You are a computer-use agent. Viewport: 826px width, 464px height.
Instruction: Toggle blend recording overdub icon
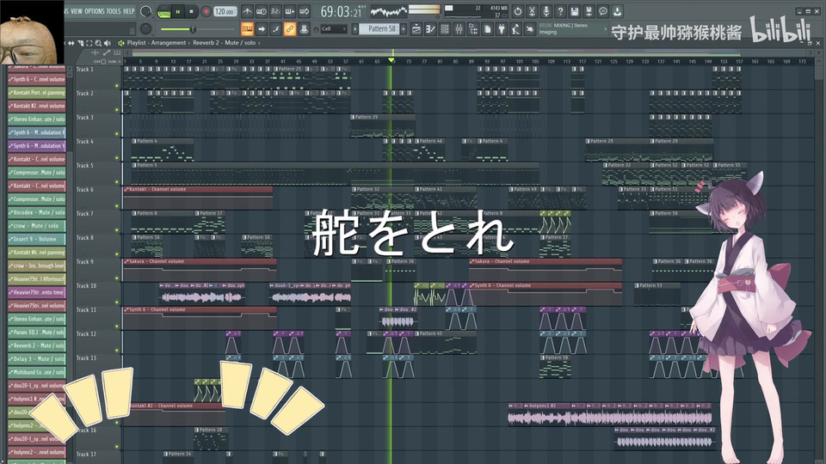[290, 11]
